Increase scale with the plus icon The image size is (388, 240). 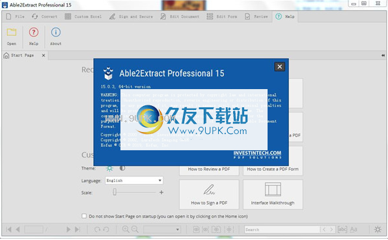click(x=161, y=192)
